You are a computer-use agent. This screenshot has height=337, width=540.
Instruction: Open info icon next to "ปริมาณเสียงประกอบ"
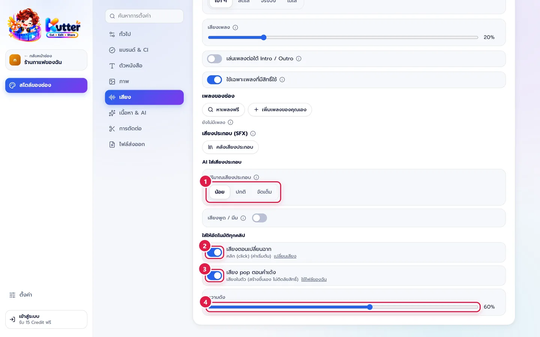point(256,177)
